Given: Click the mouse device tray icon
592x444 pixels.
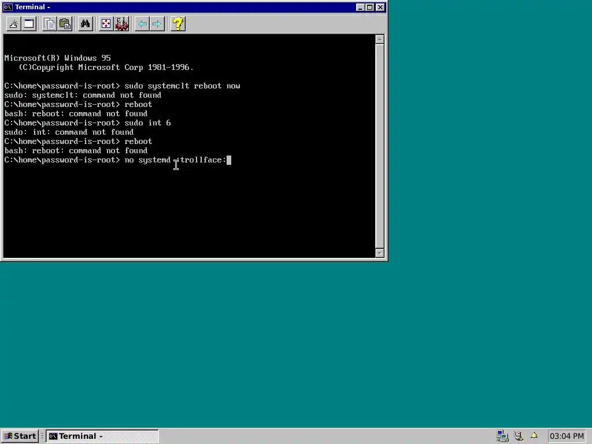Looking at the screenshot, I should pos(519,436).
